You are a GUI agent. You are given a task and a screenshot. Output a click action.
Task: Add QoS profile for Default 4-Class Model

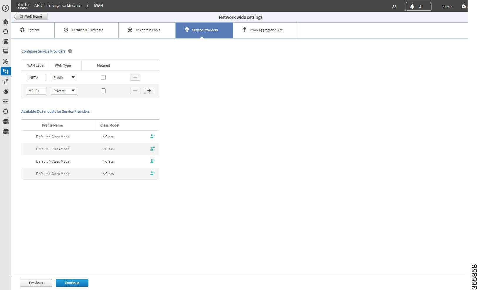point(153,161)
